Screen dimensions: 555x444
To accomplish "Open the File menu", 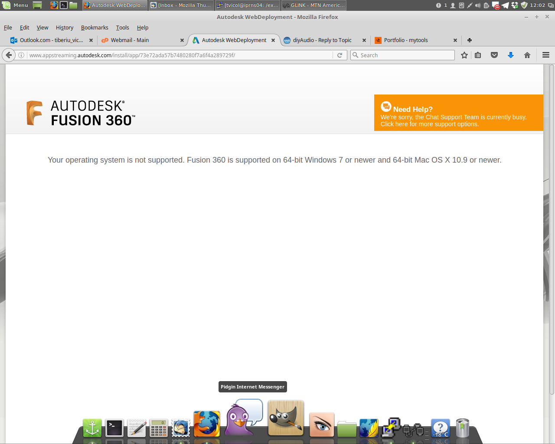I will tap(8, 27).
